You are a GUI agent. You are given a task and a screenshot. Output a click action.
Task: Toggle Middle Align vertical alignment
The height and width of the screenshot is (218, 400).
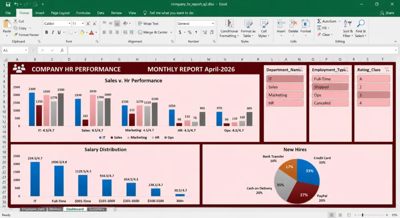coord(110,24)
